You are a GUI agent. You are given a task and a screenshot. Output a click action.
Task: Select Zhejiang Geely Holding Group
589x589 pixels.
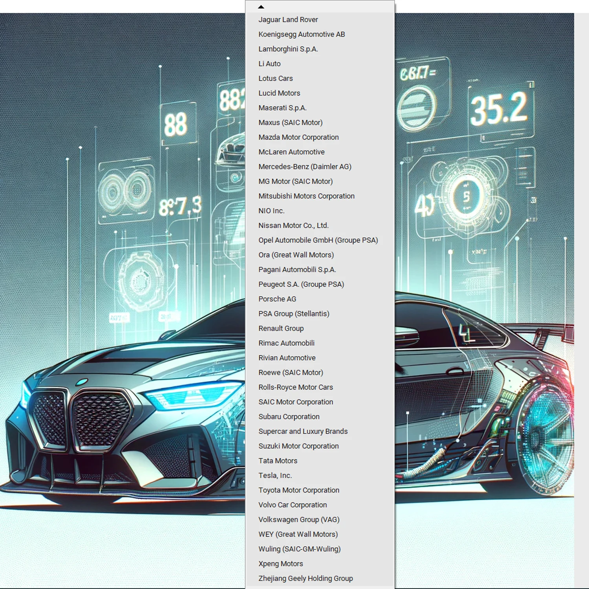point(305,578)
